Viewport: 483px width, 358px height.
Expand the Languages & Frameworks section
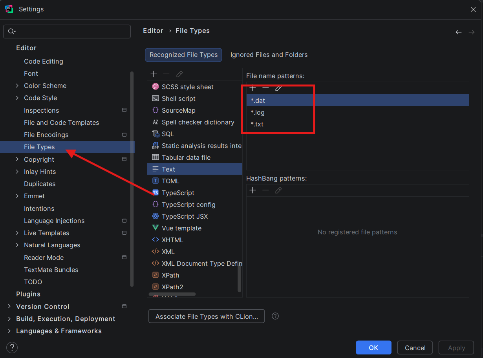9,331
